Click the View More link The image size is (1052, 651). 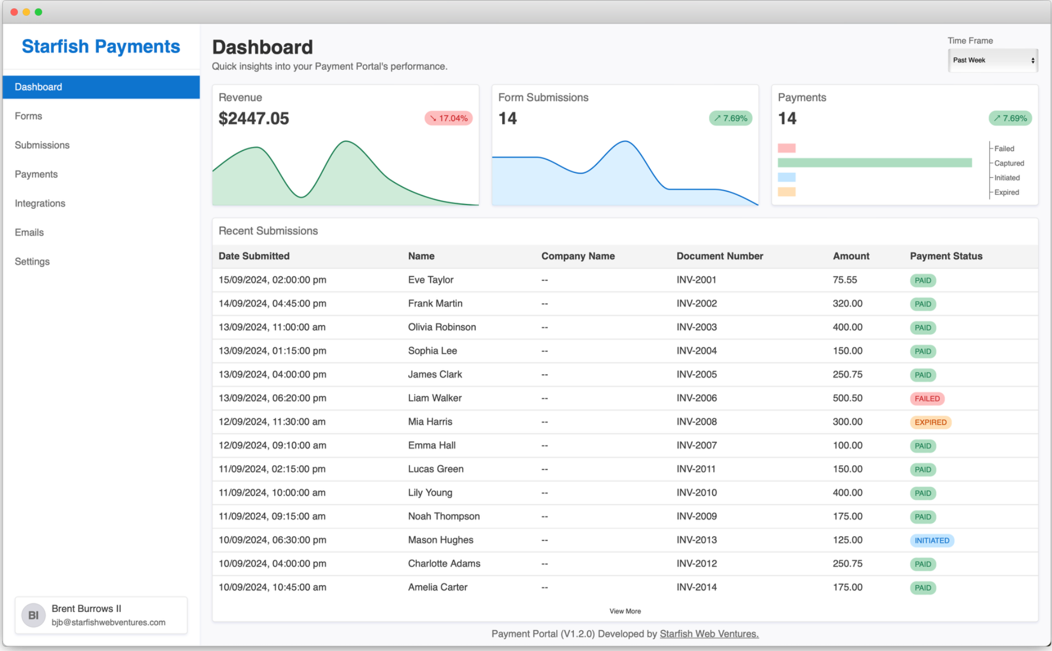(625, 611)
